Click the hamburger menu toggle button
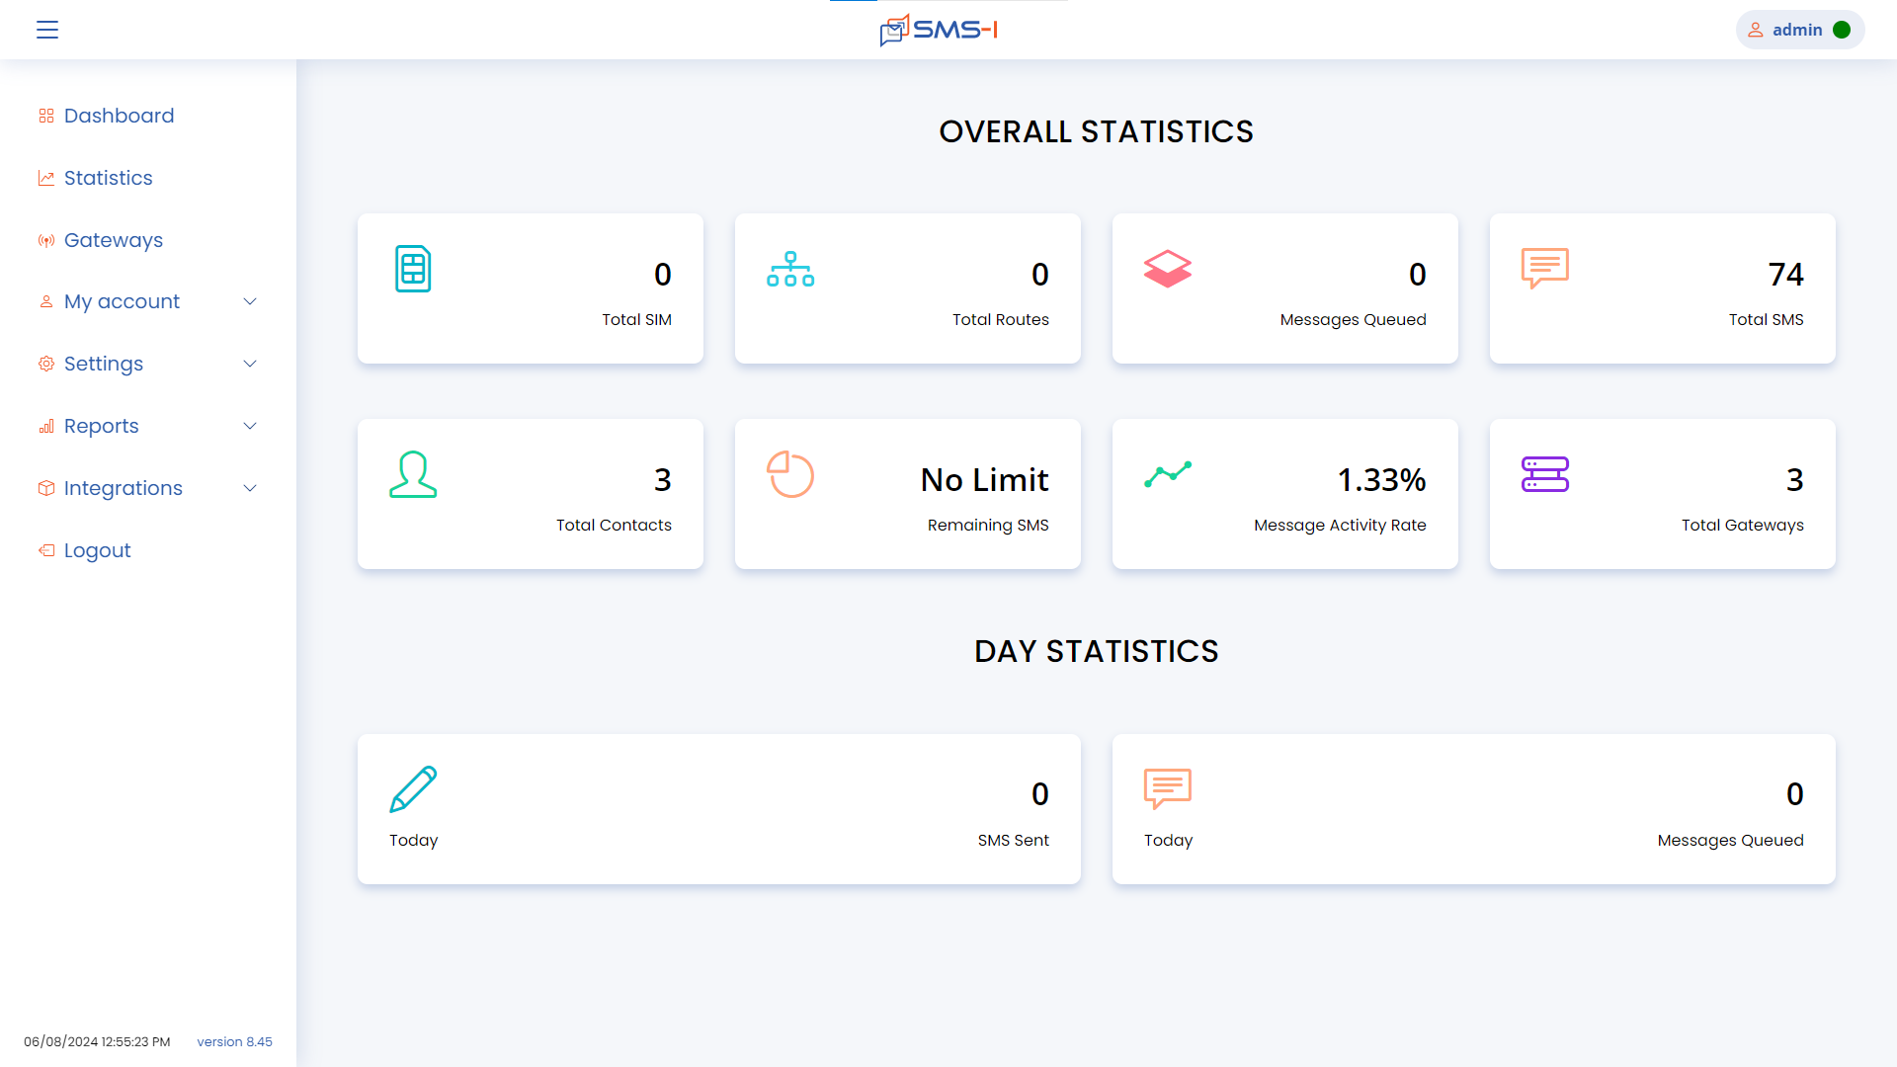 [46, 30]
